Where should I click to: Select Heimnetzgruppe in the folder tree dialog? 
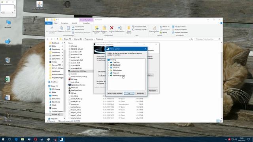click(x=119, y=75)
